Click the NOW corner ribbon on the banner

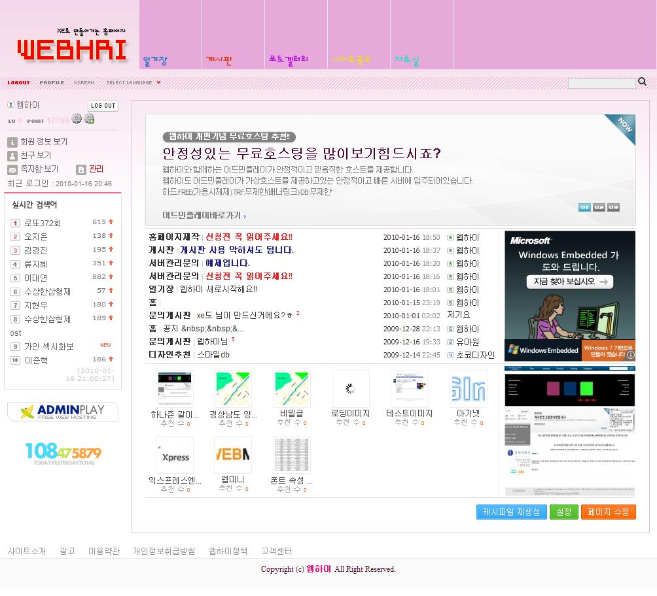tap(622, 127)
